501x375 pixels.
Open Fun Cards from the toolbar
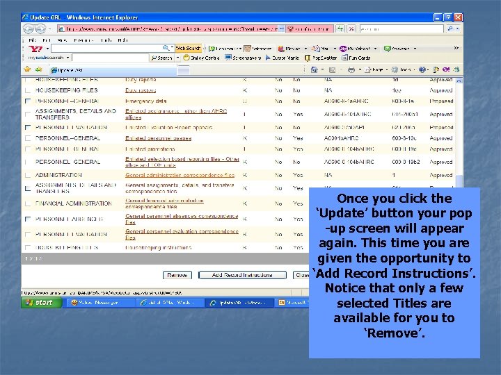tap(356, 58)
